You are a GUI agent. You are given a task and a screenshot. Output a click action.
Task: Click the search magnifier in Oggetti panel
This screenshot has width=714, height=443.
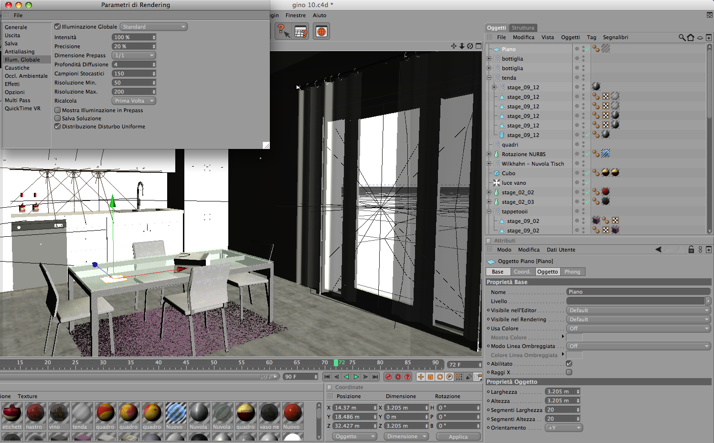click(682, 37)
